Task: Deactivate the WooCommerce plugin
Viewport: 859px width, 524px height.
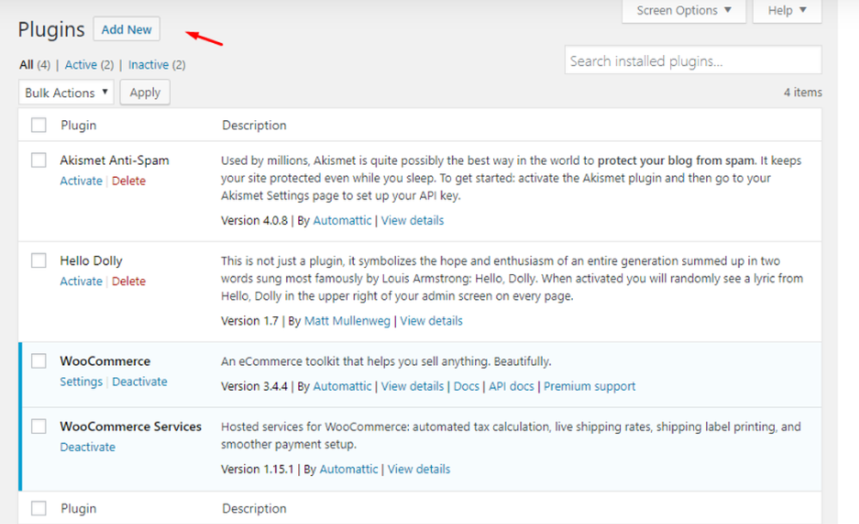Action: (x=140, y=381)
